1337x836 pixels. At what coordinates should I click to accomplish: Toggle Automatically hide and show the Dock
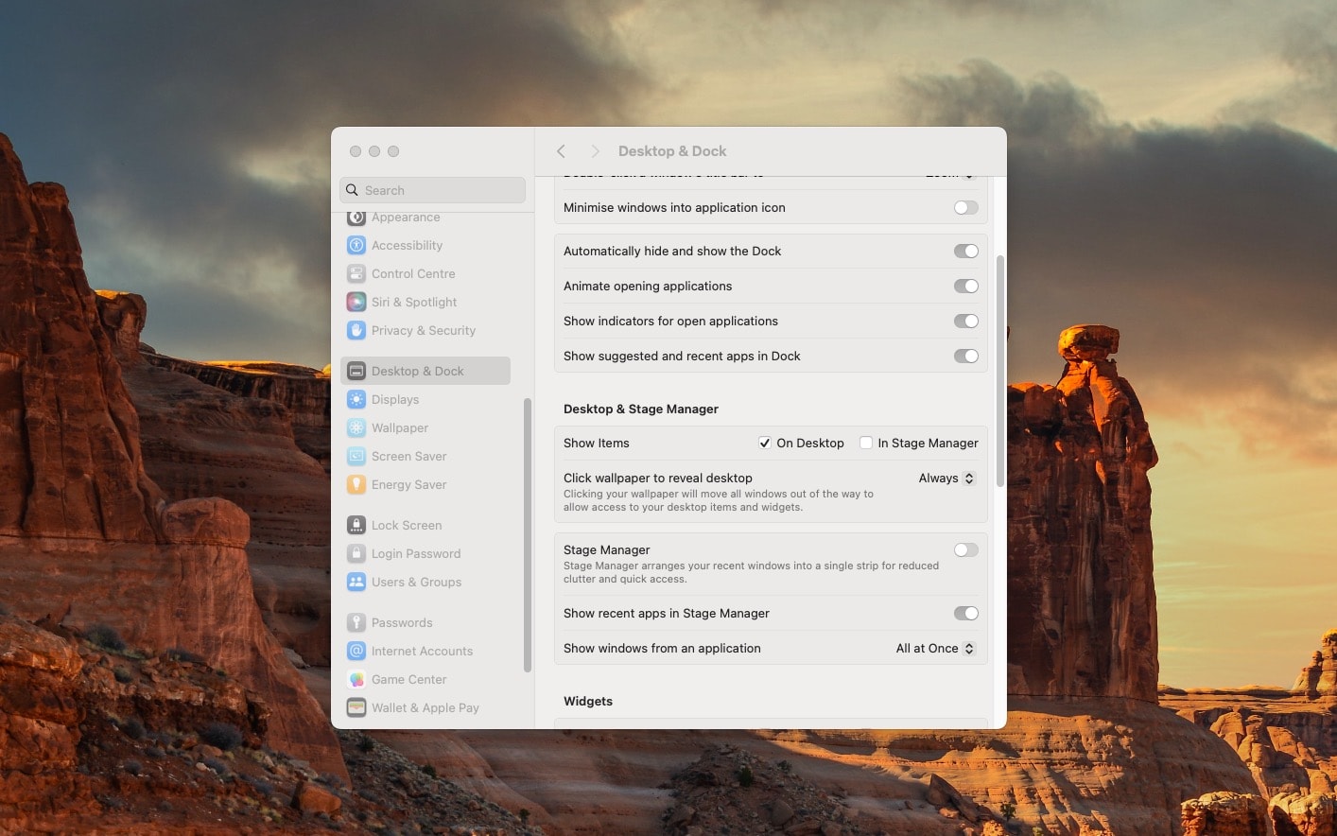tap(965, 251)
